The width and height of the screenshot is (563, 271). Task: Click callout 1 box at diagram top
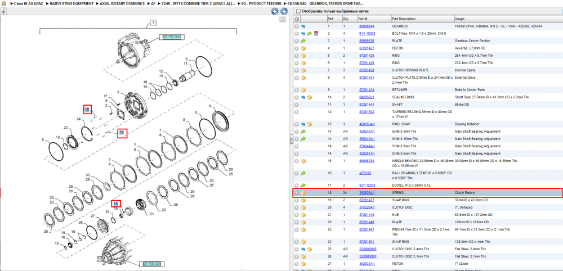[x=153, y=23]
